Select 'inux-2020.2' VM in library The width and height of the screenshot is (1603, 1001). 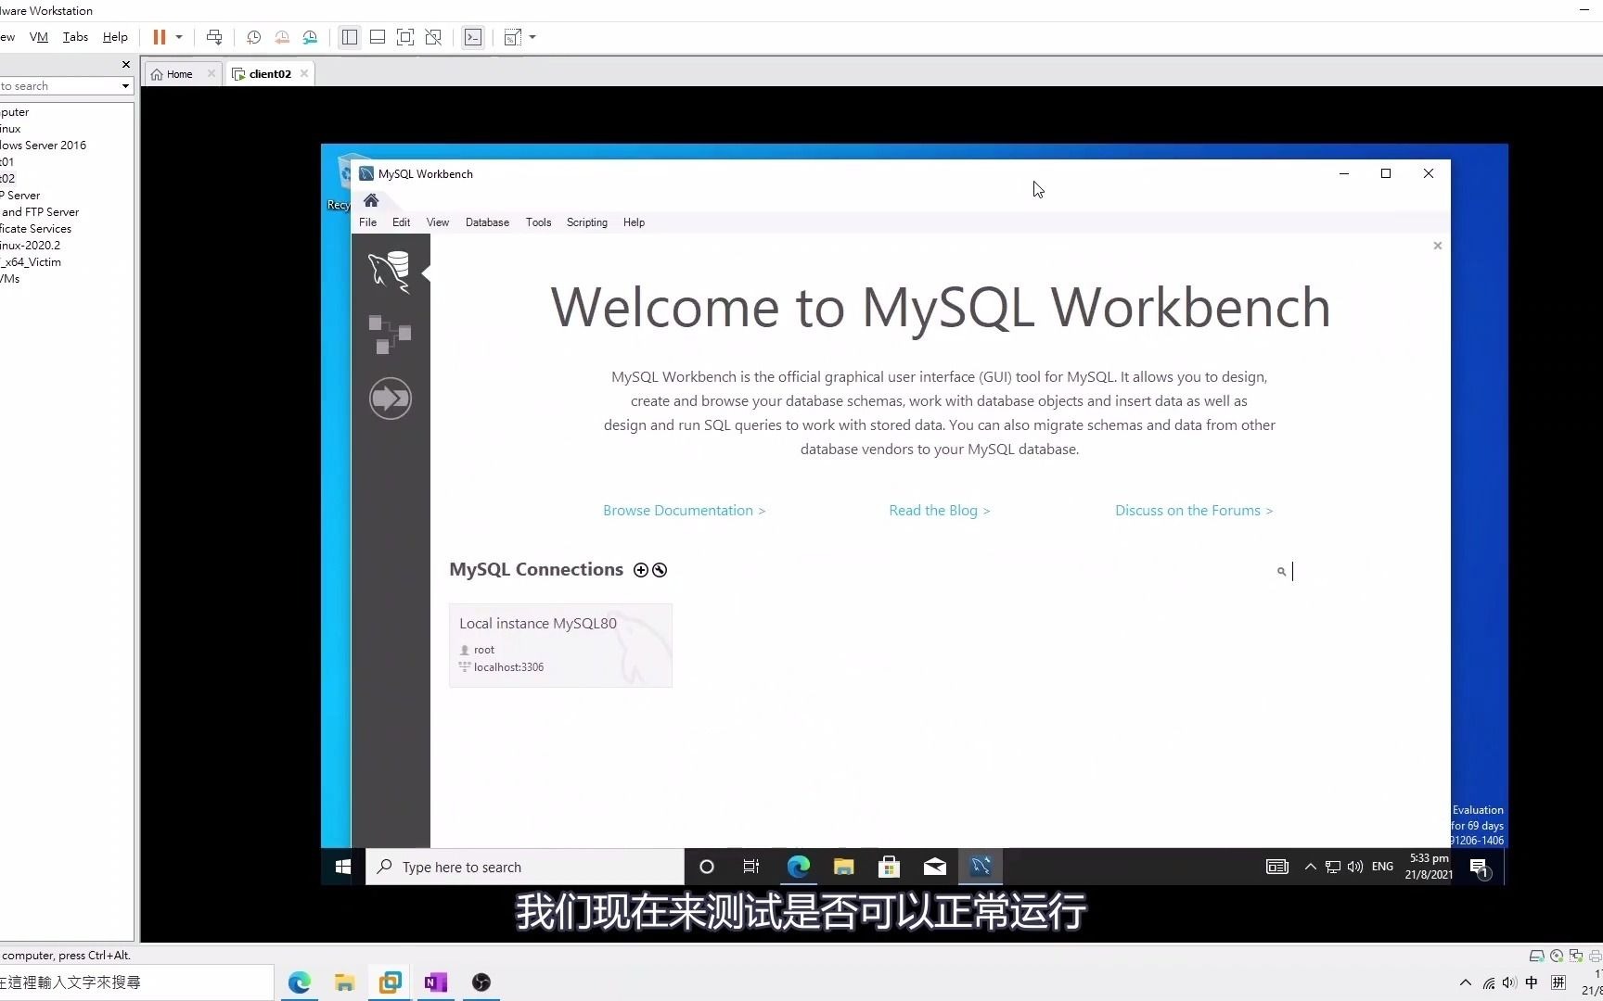(30, 246)
